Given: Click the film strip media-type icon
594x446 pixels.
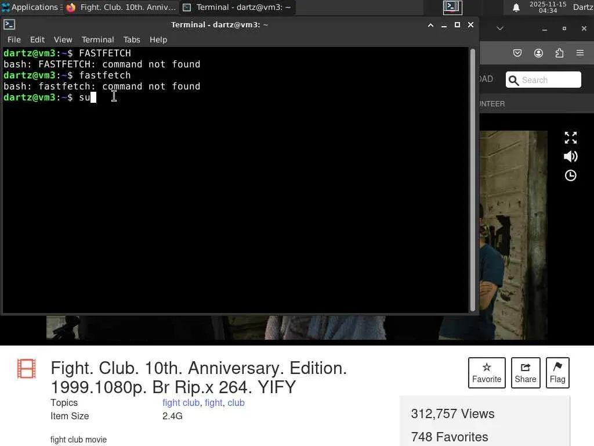Looking at the screenshot, I should click(27, 369).
